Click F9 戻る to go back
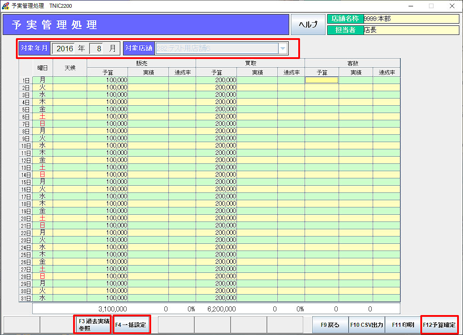The image size is (463, 335). [330, 325]
